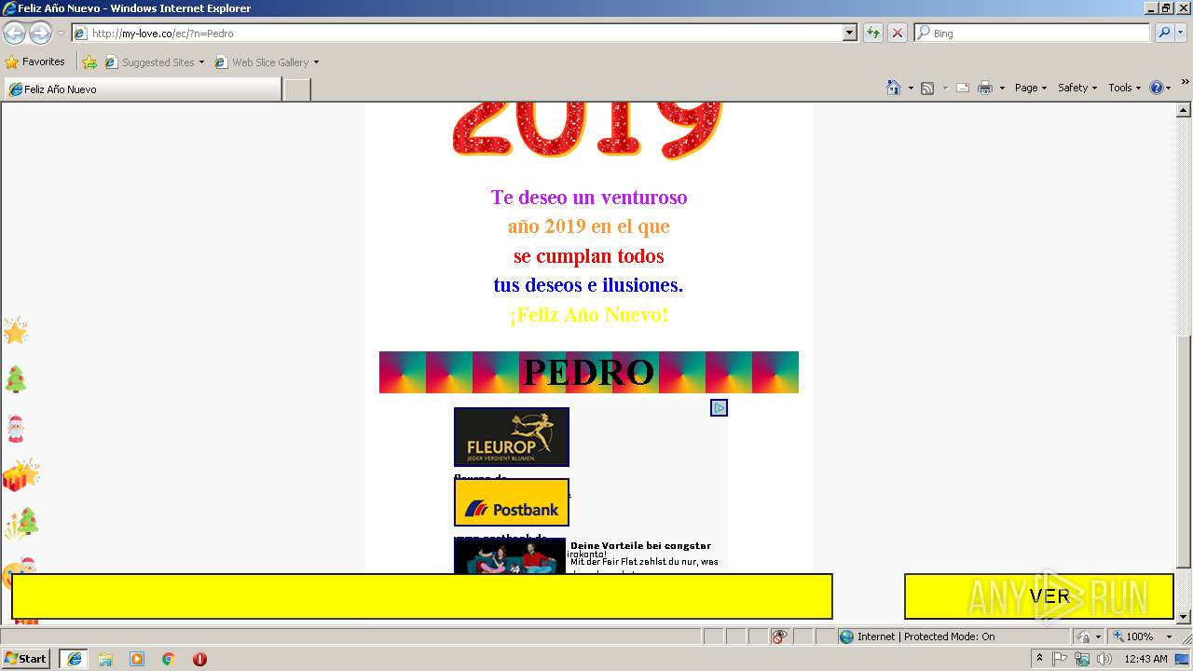Open the Tools menu
Viewport: 1193px width, 671px height.
pos(1125,88)
